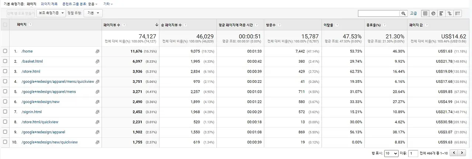Click the 페이지뷰 수 sort arrow

tap(157, 25)
